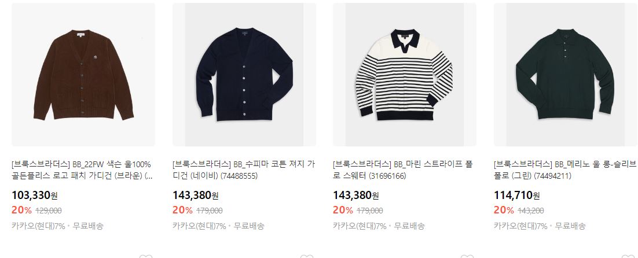Select the 143,380원 price of navy cardigan
Viewport: 638px width, 258px height.
(195, 196)
